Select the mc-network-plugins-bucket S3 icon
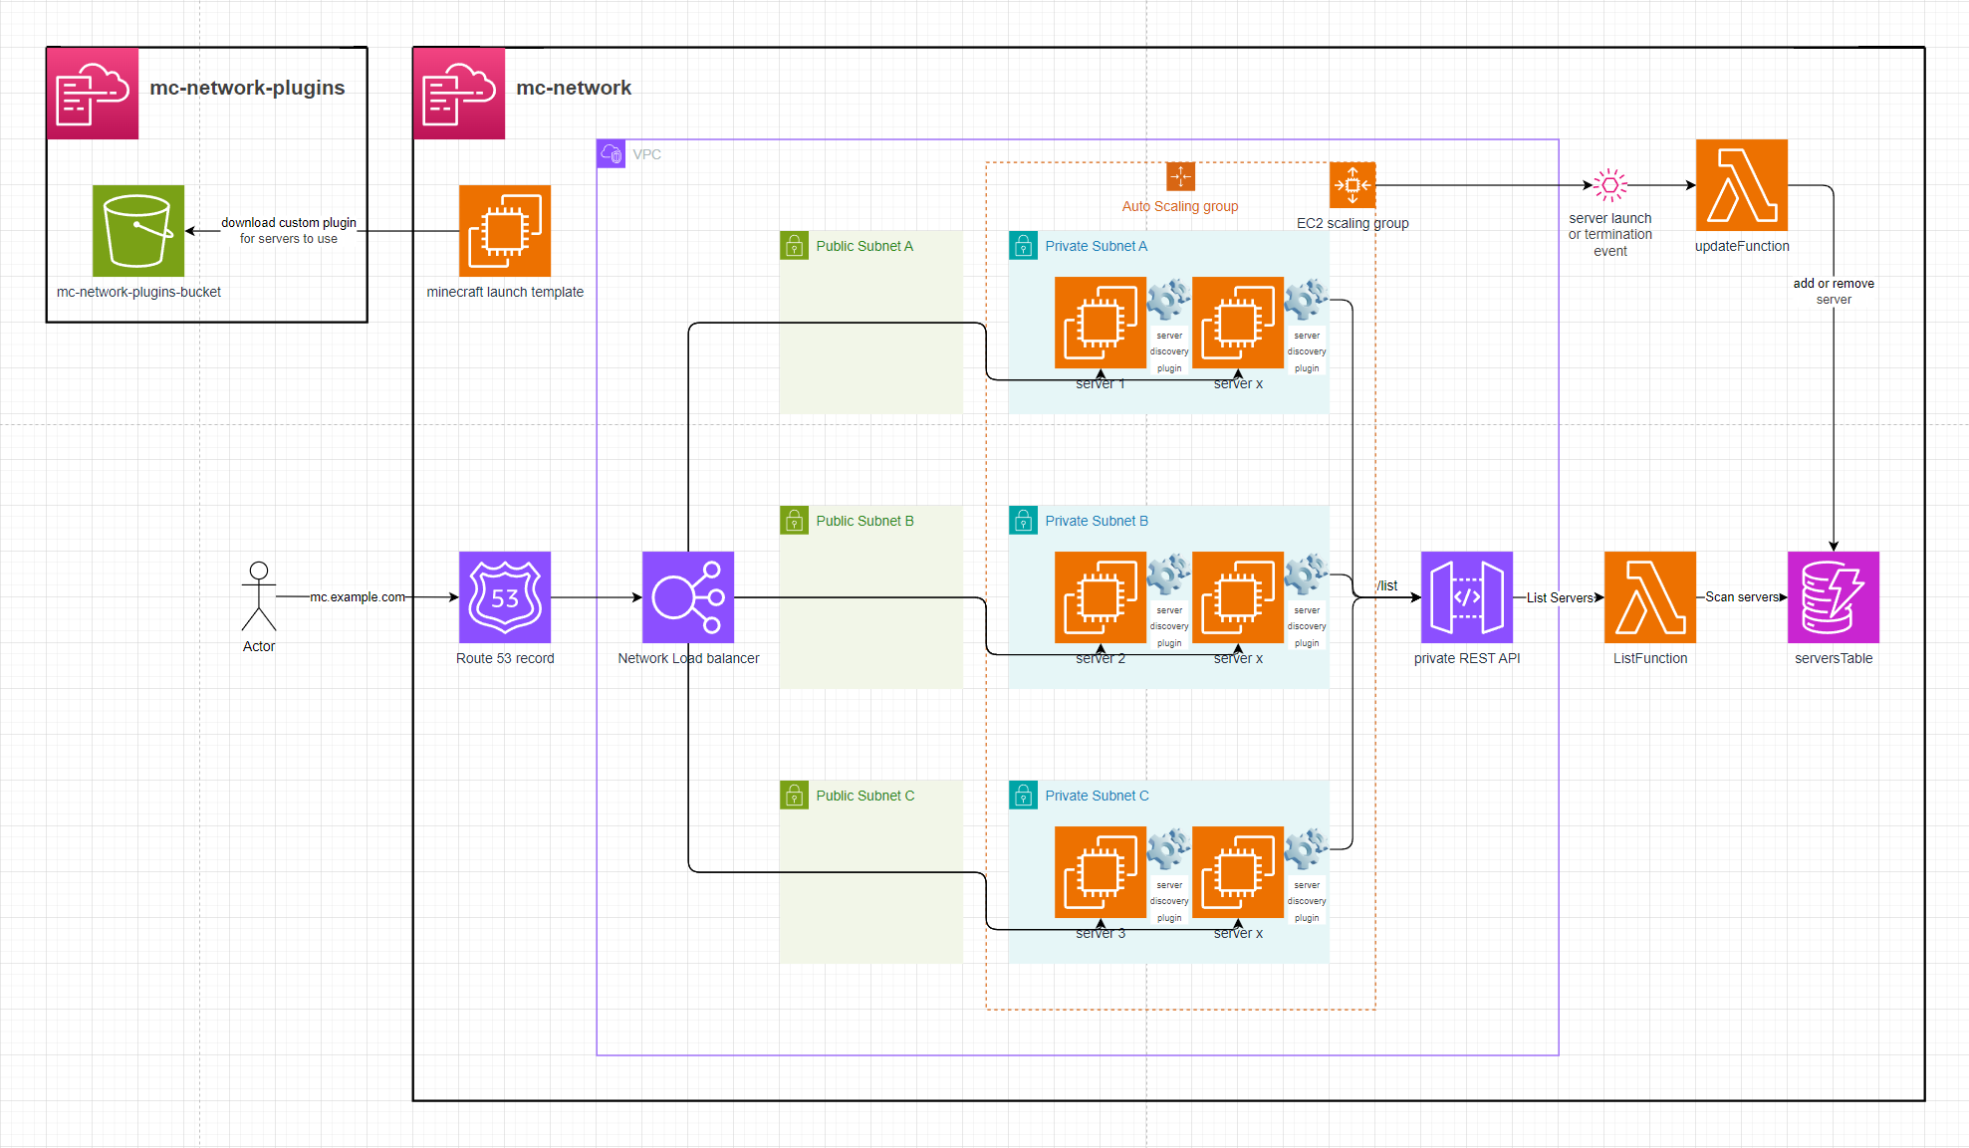Viewport: 1969px width, 1148px height. click(x=138, y=231)
